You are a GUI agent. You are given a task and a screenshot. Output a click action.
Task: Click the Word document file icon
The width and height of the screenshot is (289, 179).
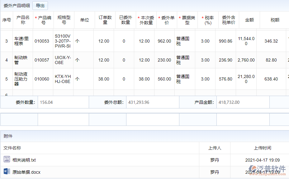tap(7, 172)
